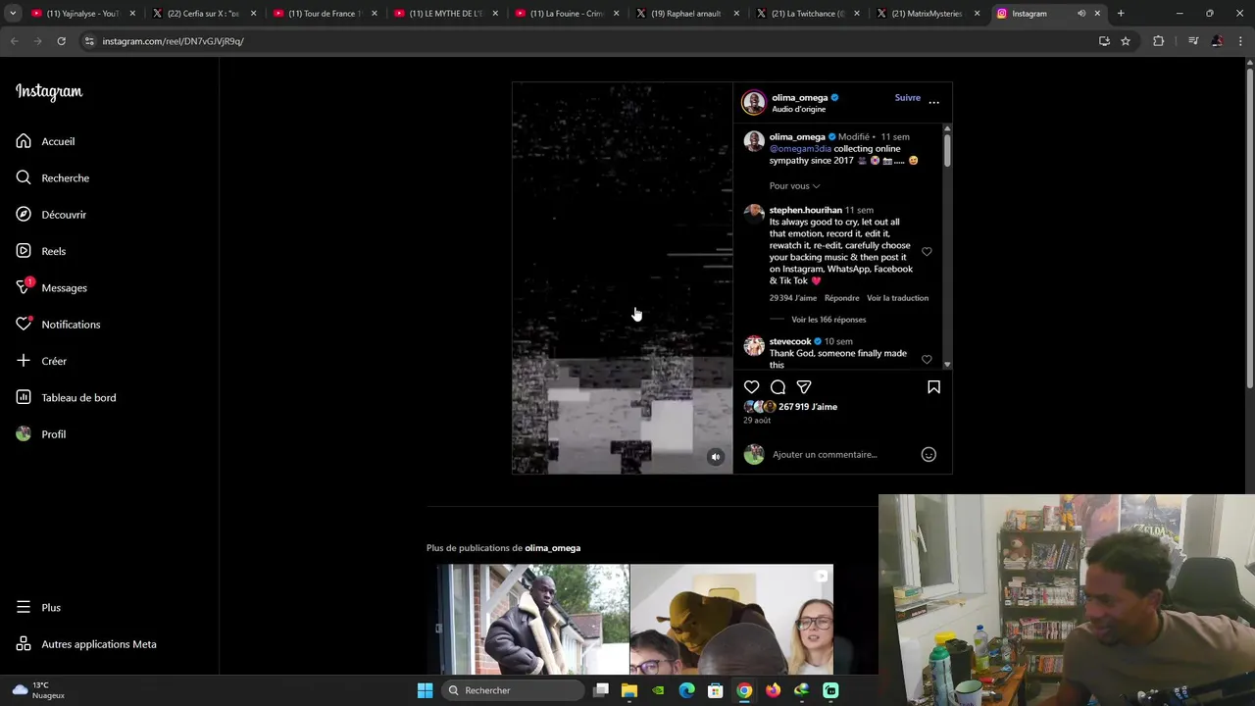The image size is (1255, 706).
Task: Switch to the La Fouine tab
Action: coord(565,14)
